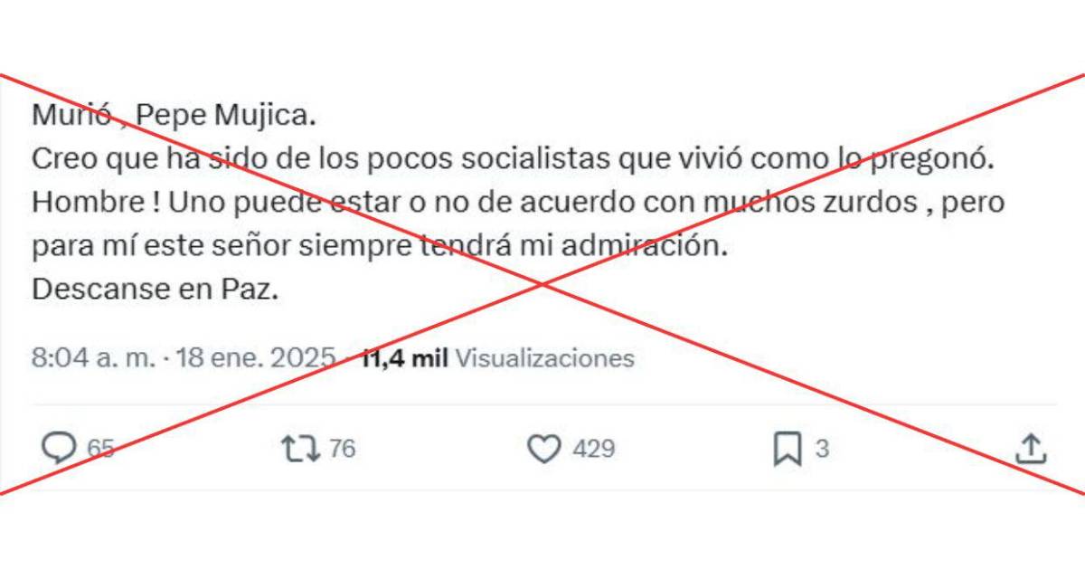
Task: Click the first line 'Murió , Pepe Mujica.'
Action: point(175,116)
